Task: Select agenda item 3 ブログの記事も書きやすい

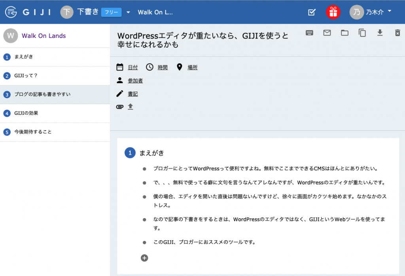Action: [x=55, y=94]
